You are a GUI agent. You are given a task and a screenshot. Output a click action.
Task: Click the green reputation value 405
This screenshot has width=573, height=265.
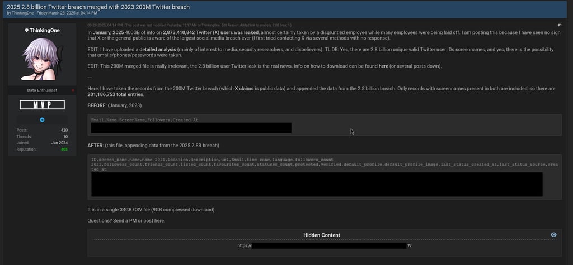coord(64,150)
